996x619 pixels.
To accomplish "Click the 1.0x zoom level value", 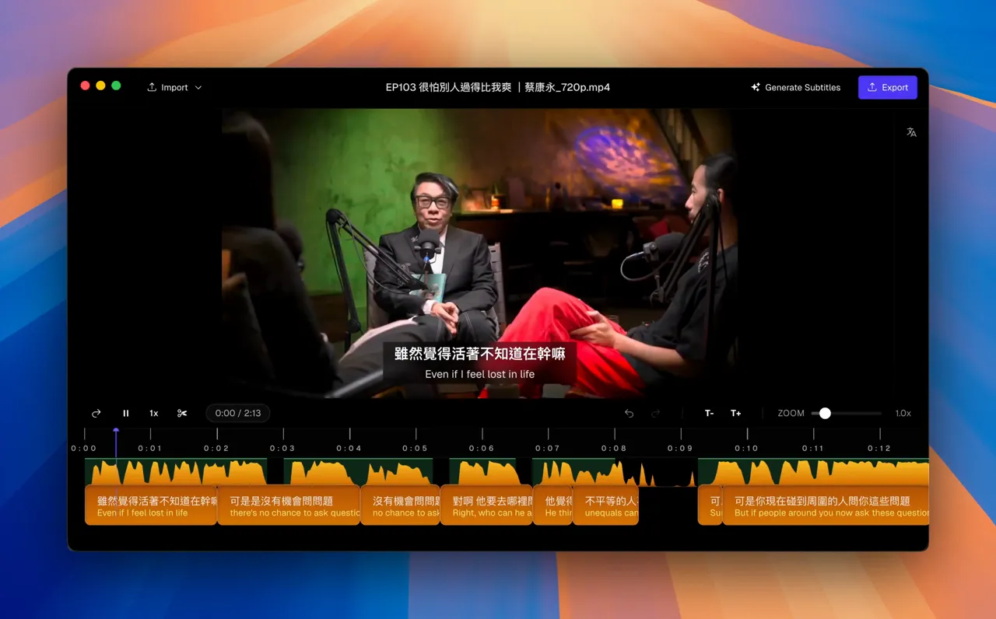I will [903, 413].
